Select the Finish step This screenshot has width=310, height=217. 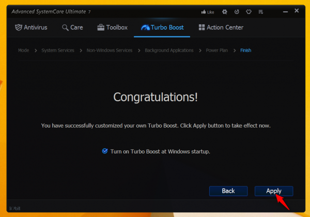tap(246, 51)
